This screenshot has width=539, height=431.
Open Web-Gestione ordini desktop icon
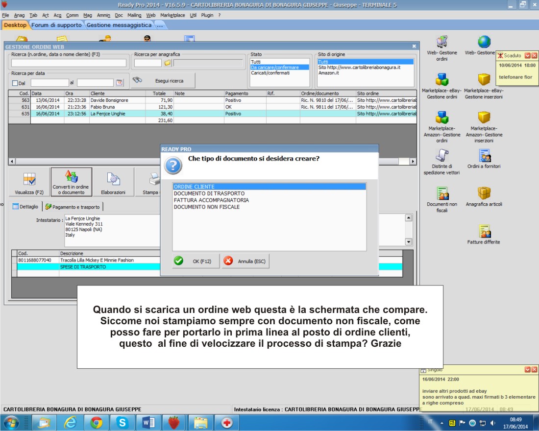coord(441,48)
